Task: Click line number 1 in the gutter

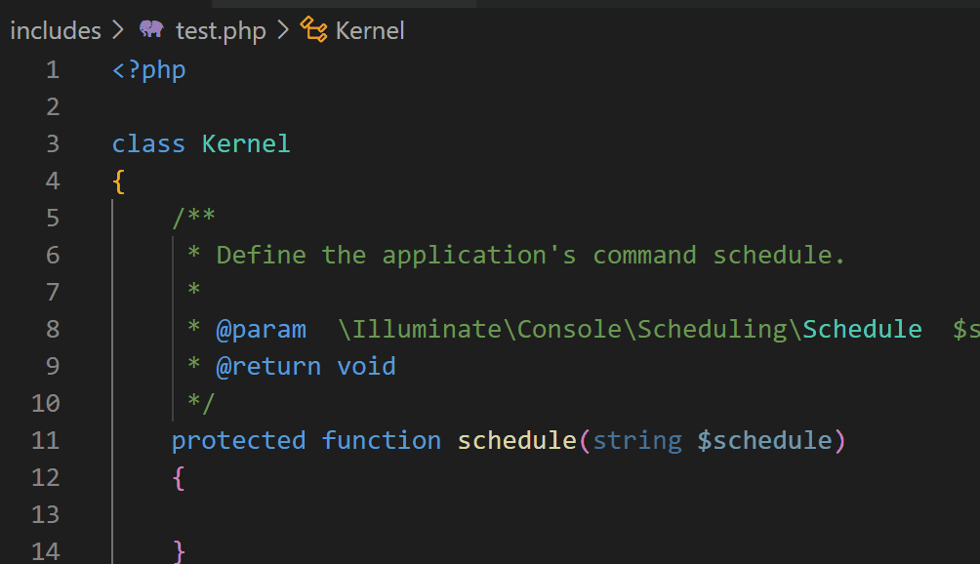Action: tap(53, 69)
